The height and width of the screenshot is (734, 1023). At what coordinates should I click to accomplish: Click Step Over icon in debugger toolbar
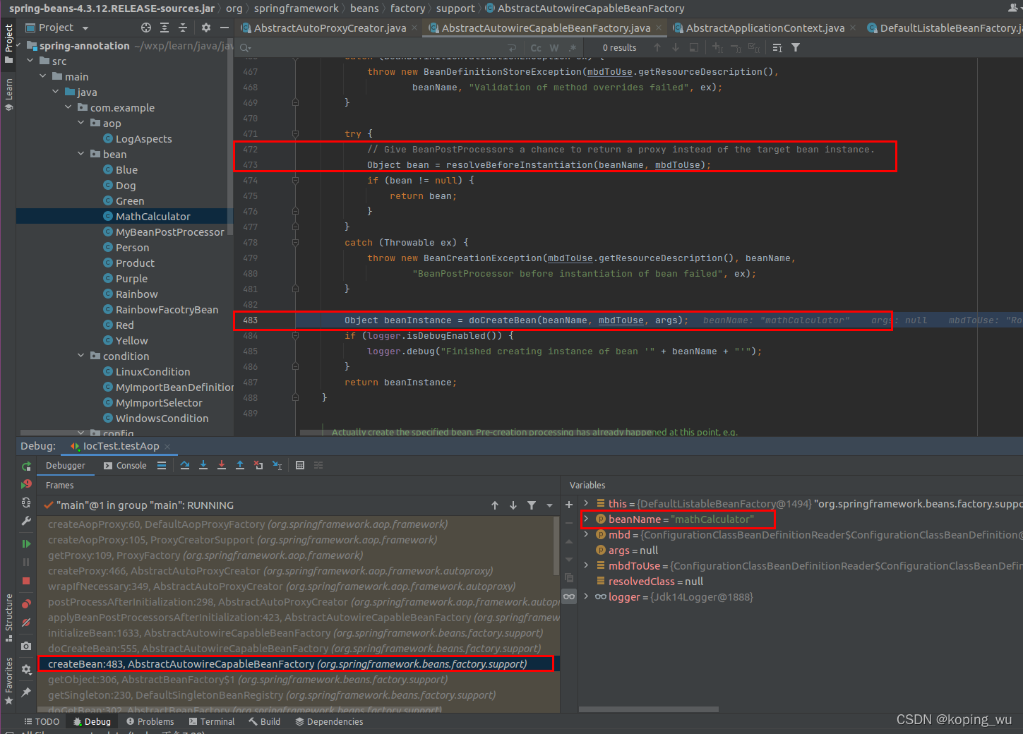[185, 465]
